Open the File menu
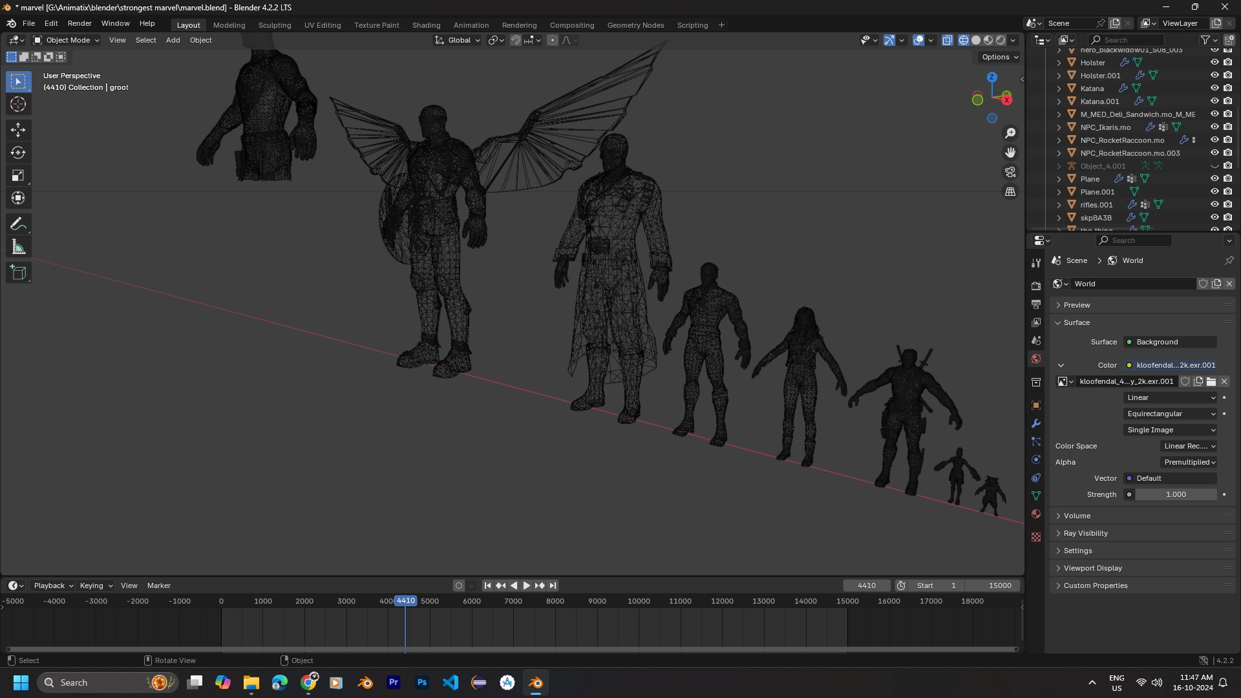 pos(28,23)
